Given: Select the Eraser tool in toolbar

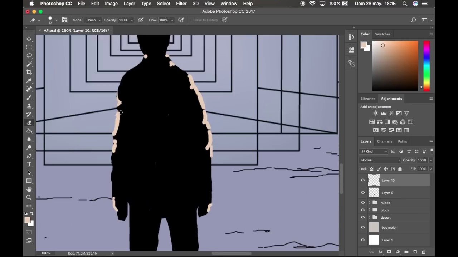Looking at the screenshot, I should pos(29,122).
